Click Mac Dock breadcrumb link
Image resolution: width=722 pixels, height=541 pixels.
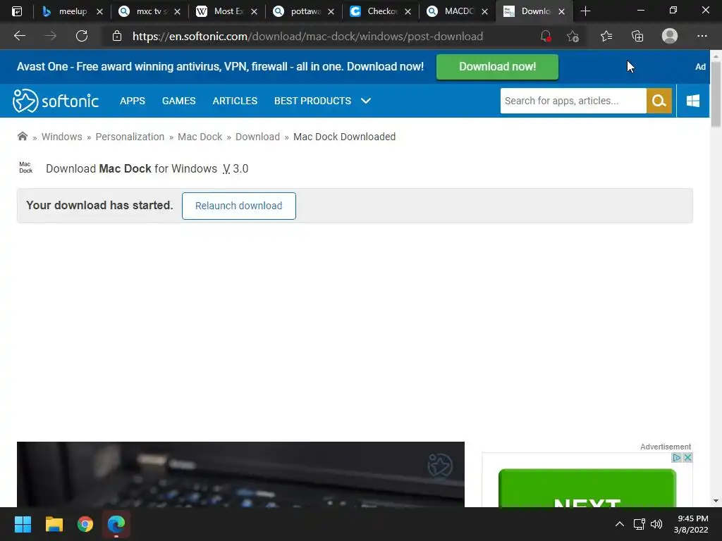point(200,137)
